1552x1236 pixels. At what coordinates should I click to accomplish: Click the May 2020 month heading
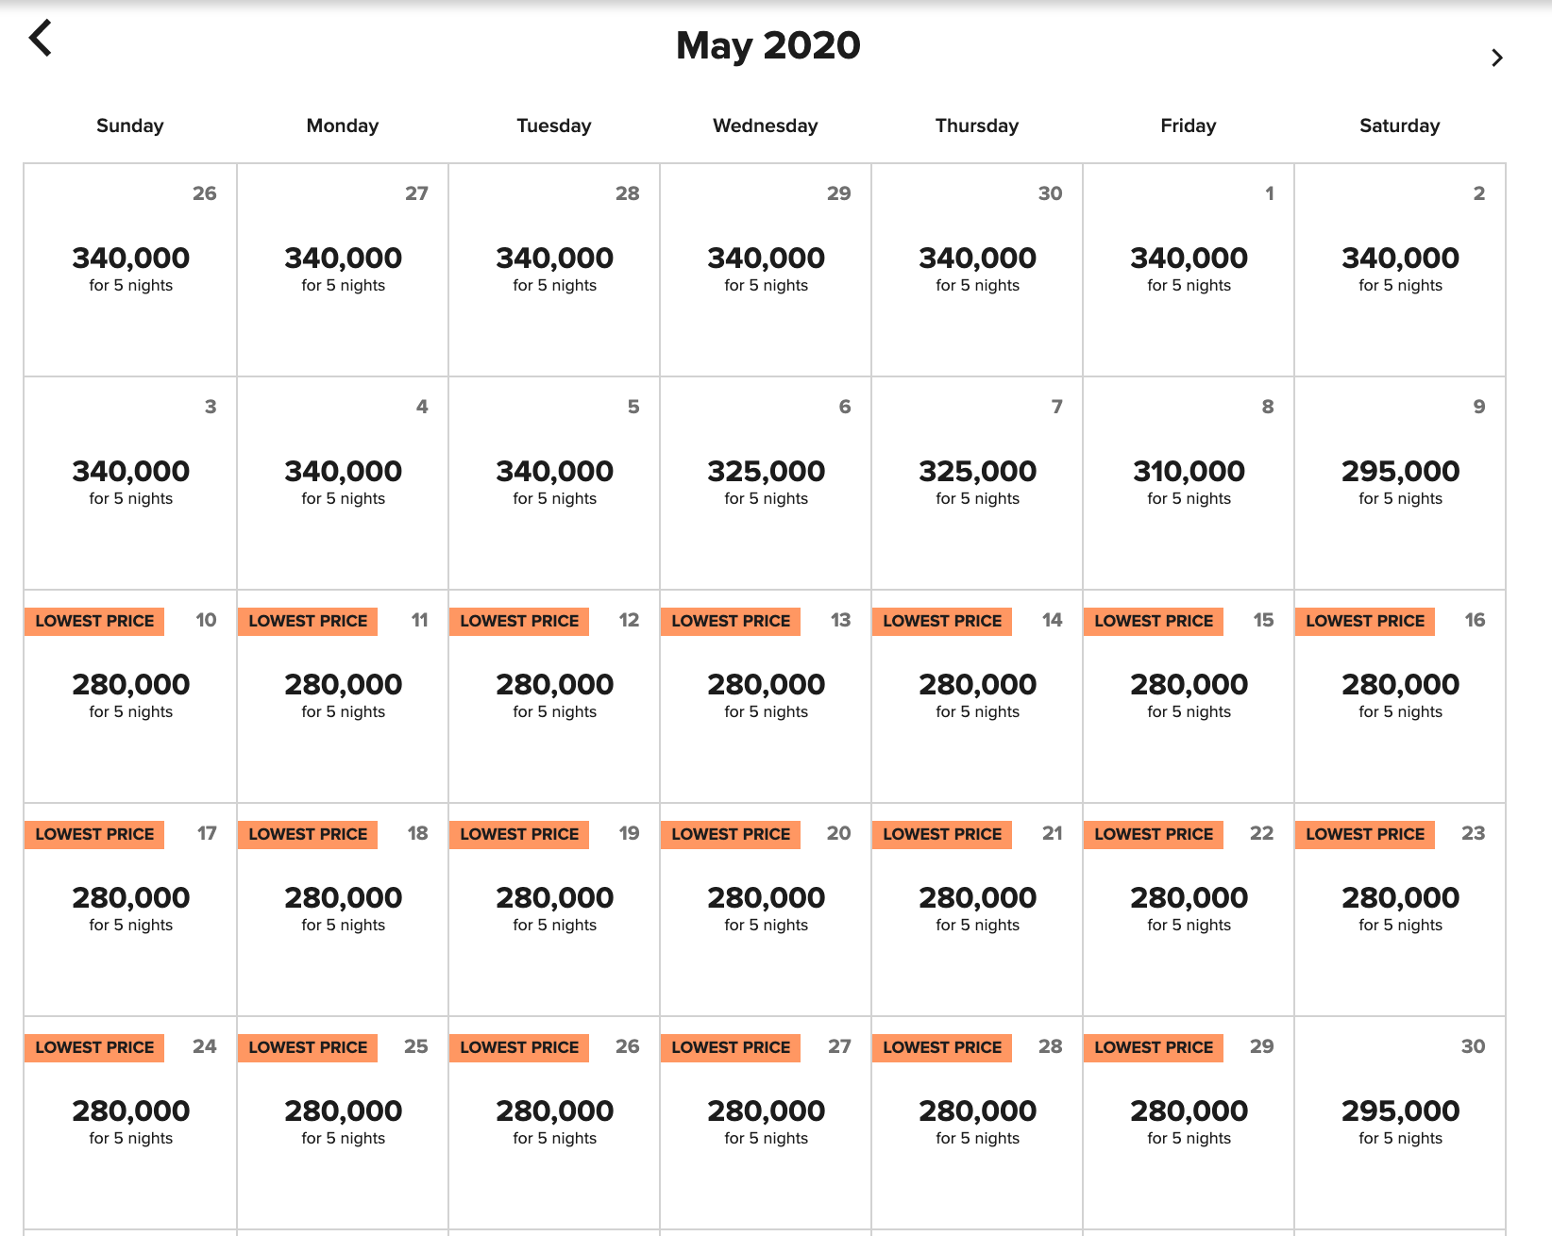(x=768, y=45)
